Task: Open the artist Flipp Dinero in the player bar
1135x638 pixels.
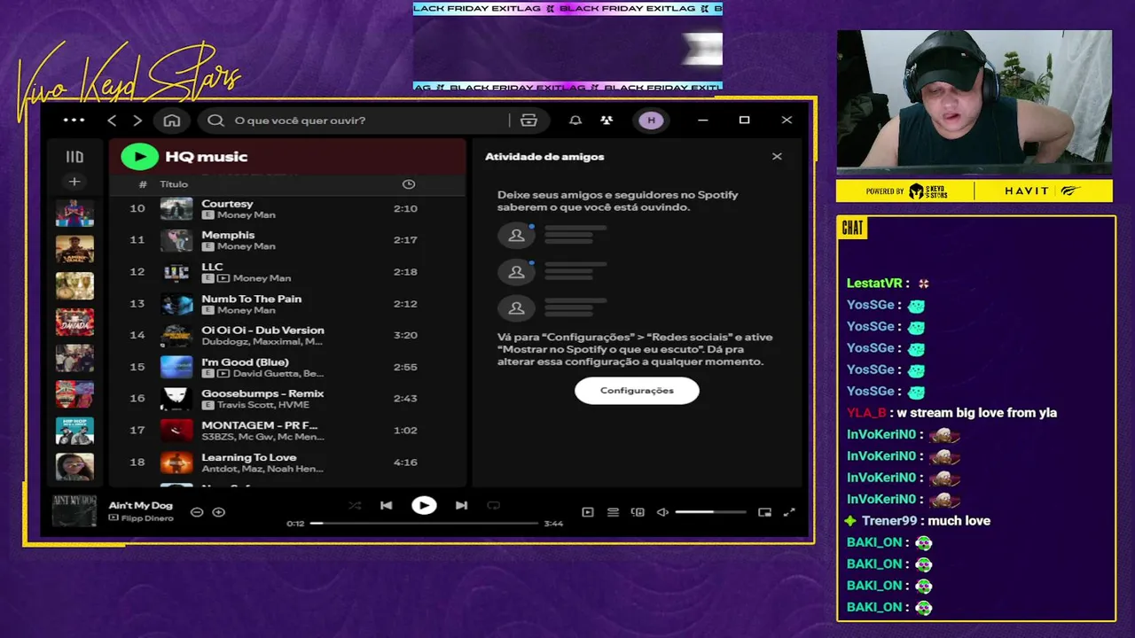Action: click(147, 518)
